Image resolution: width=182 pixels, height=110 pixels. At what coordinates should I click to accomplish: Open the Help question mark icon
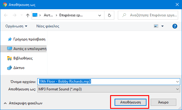point(175,26)
